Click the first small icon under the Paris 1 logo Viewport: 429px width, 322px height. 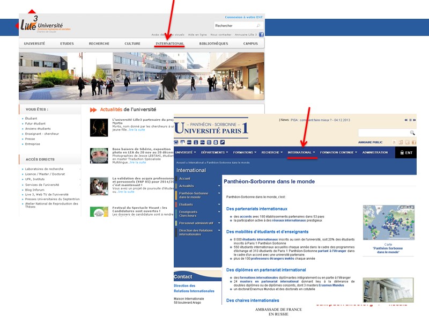coord(176,142)
